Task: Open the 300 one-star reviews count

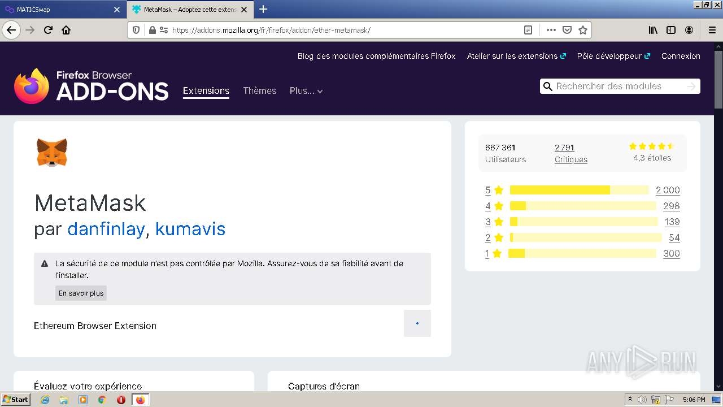Action: pyautogui.click(x=672, y=253)
